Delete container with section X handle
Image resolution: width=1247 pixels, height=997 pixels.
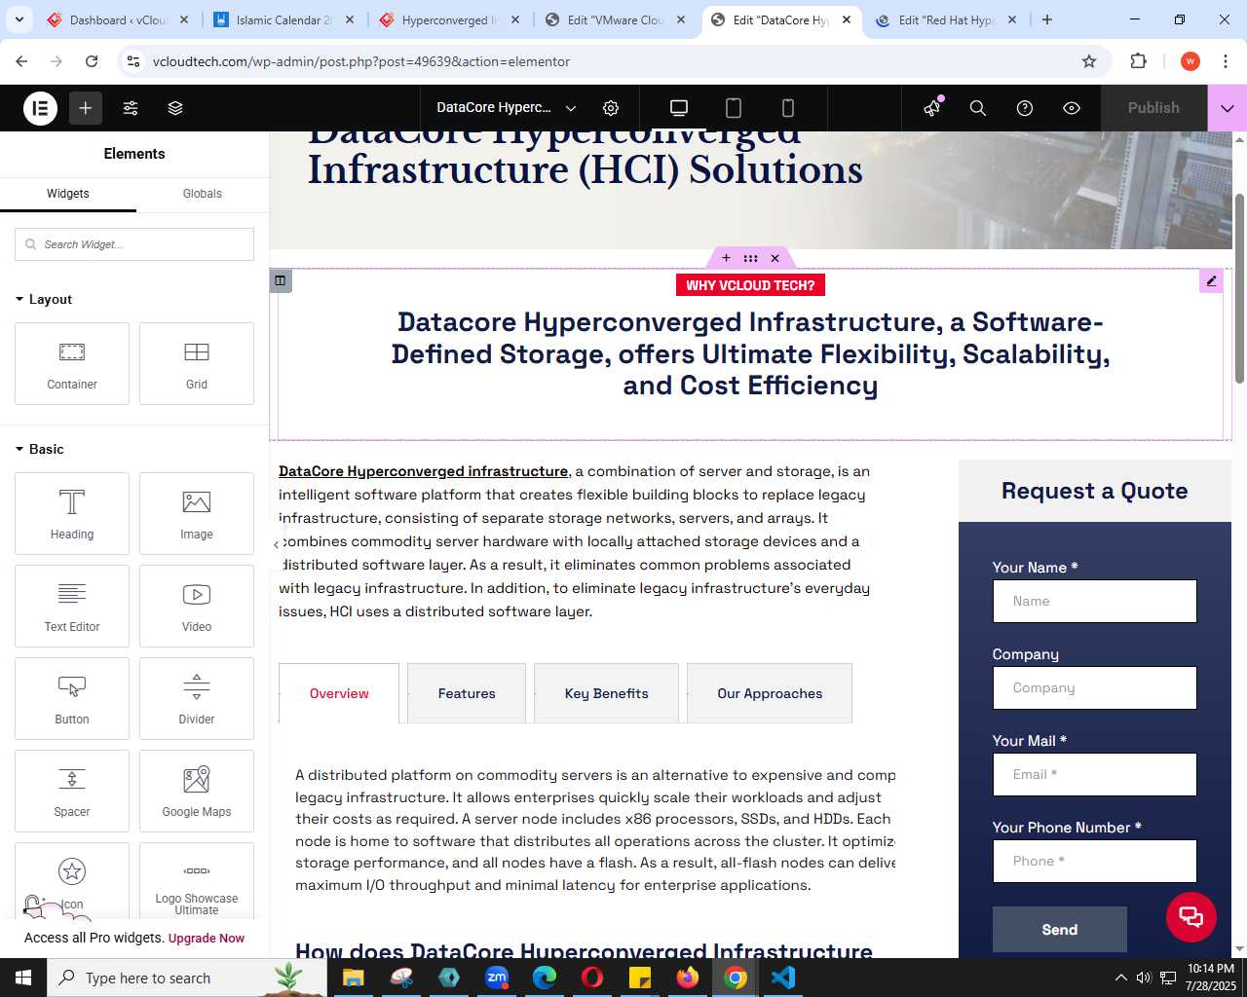tap(775, 258)
